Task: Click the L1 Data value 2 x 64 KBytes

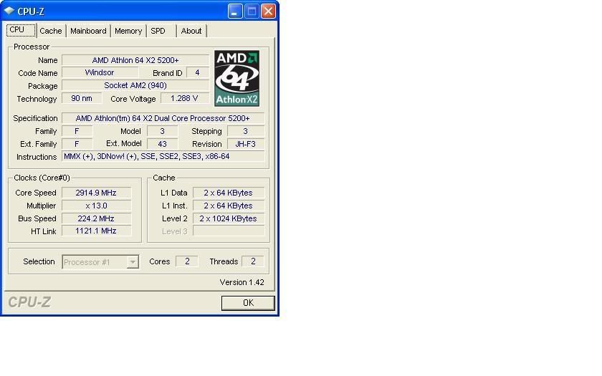Action: pyautogui.click(x=229, y=193)
